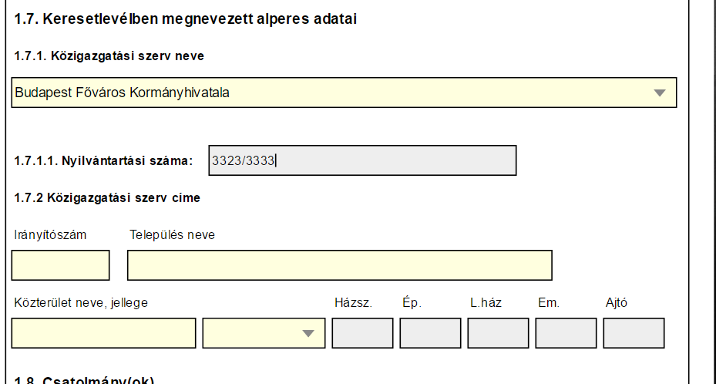Screen dimensions: 716x384
Task: Click the 1.8. Csatolmány(ok) section heading
Action: click(84, 380)
